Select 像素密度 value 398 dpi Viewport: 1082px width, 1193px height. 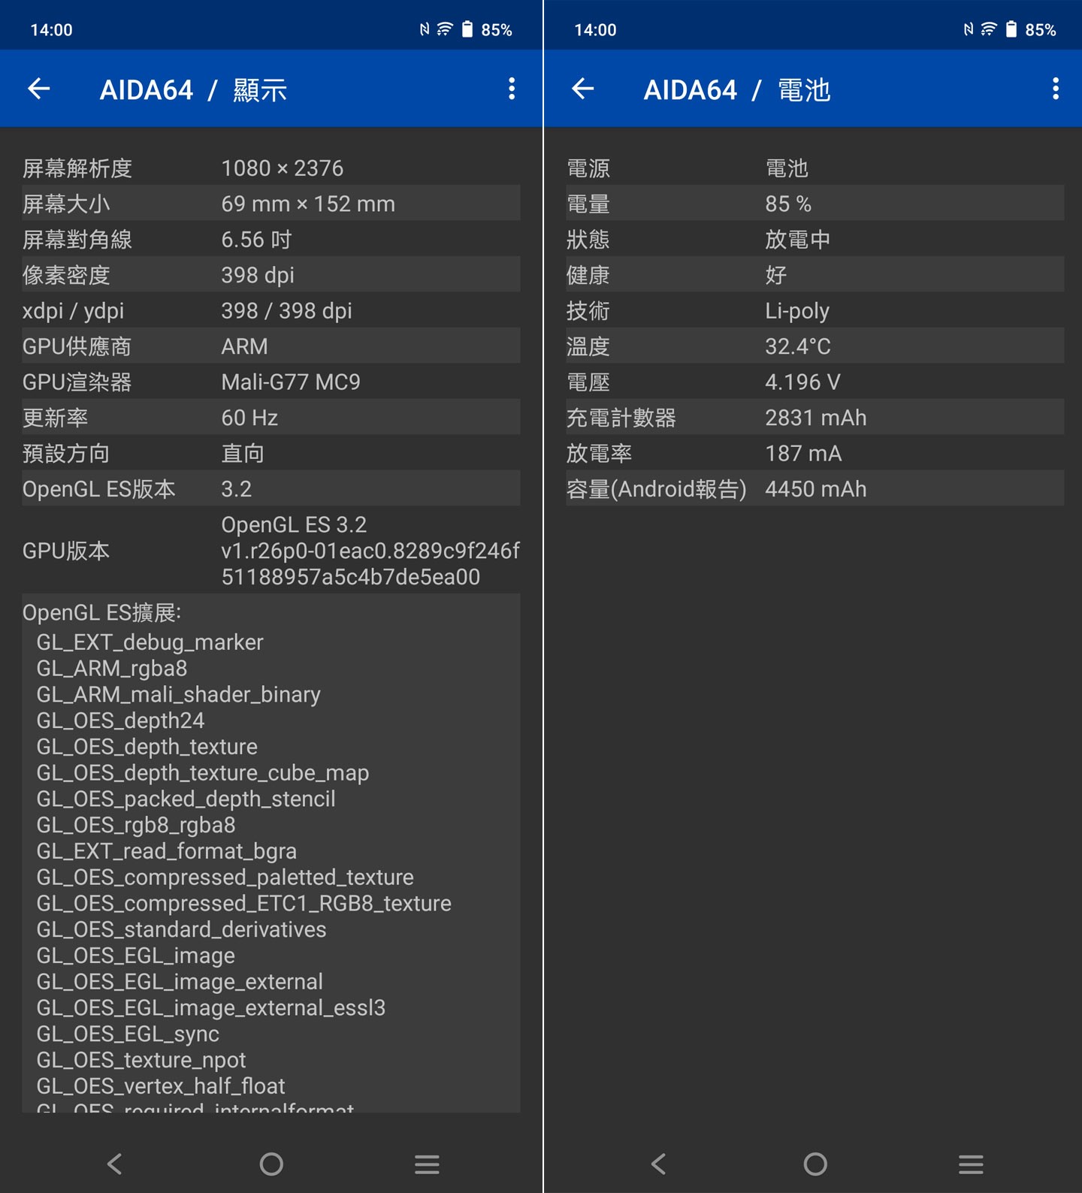point(258,275)
